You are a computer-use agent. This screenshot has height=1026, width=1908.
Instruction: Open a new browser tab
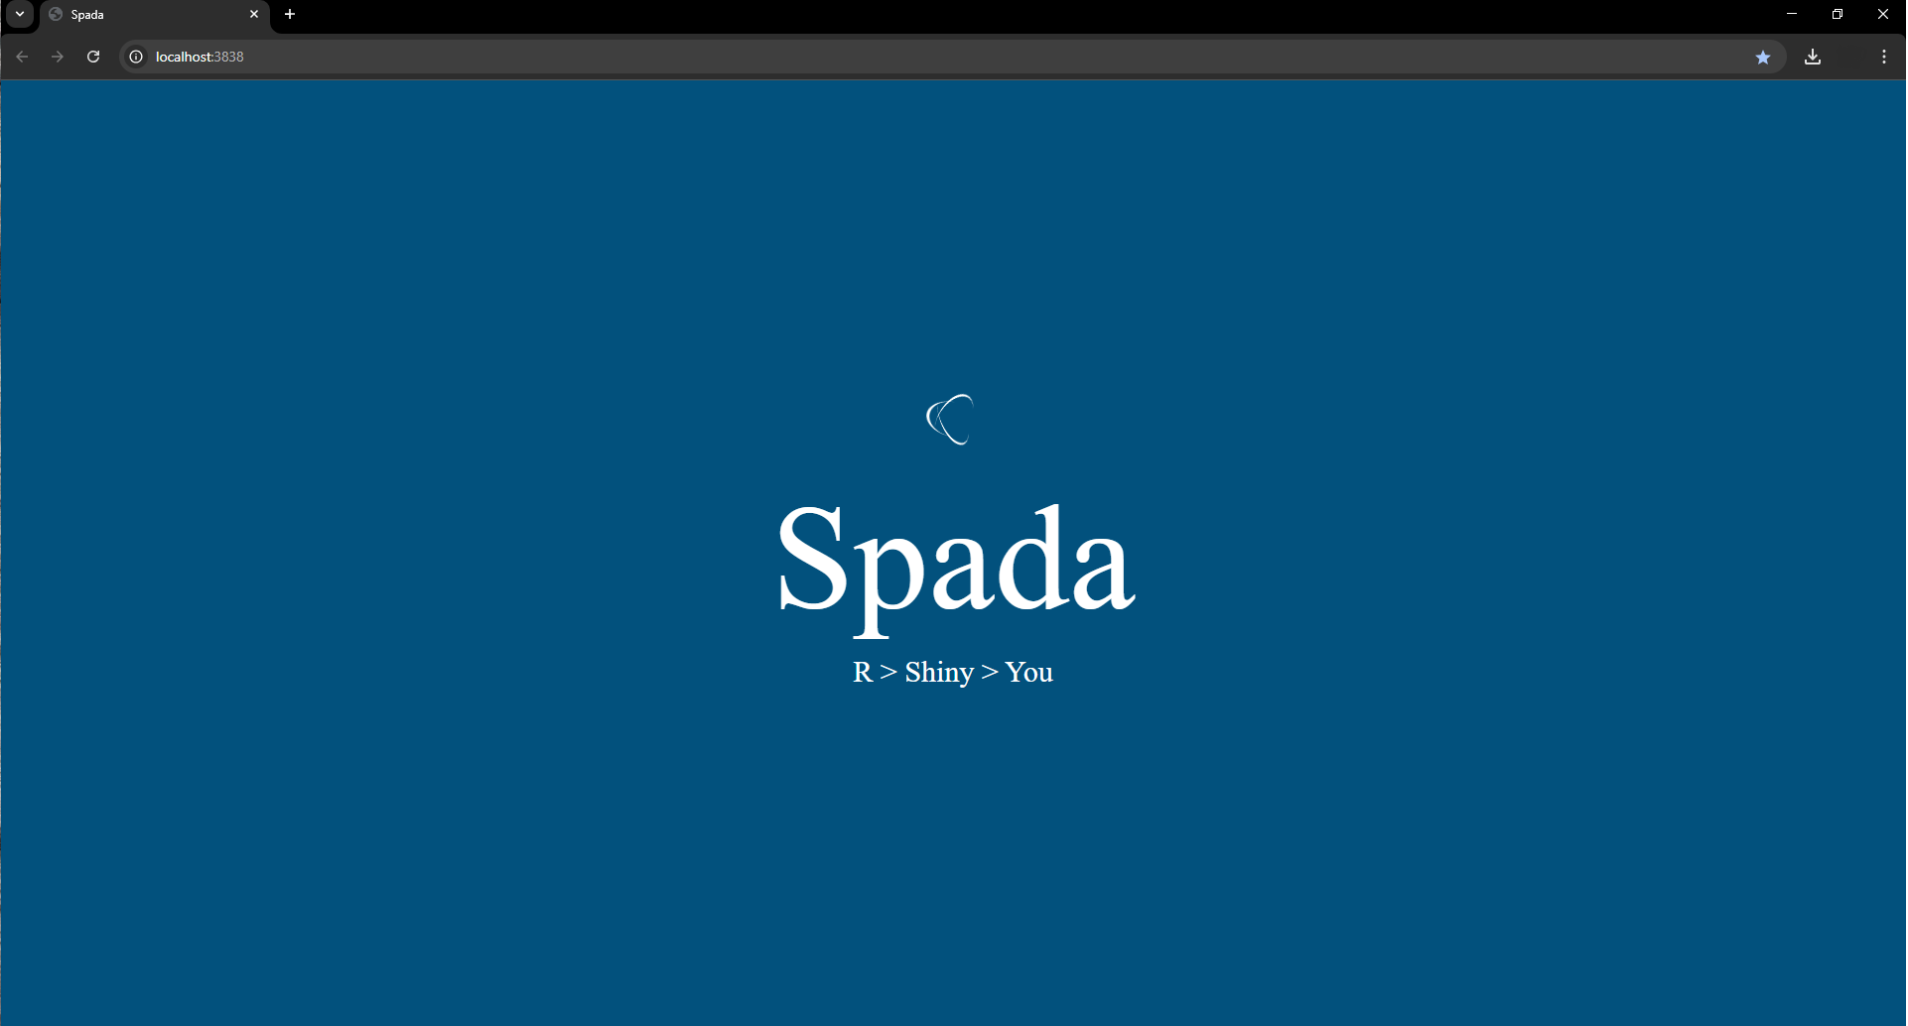click(290, 15)
